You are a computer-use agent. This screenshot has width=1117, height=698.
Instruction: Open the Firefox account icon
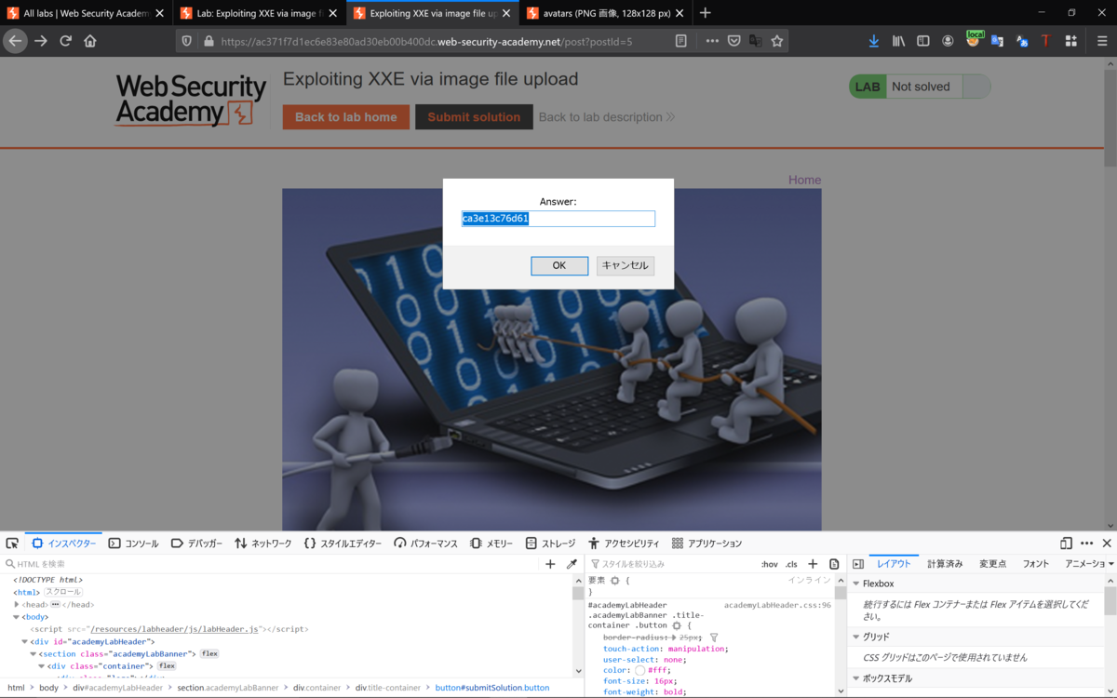(948, 41)
